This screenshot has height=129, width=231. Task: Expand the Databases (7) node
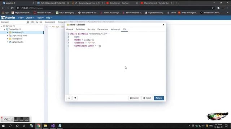pyautogui.click(x=7, y=32)
